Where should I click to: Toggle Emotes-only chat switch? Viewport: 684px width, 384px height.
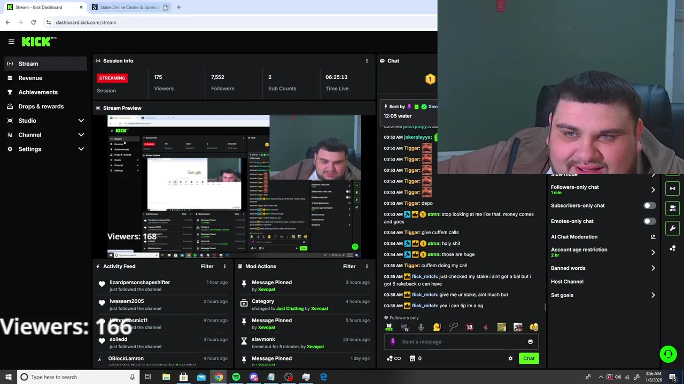pos(649,221)
